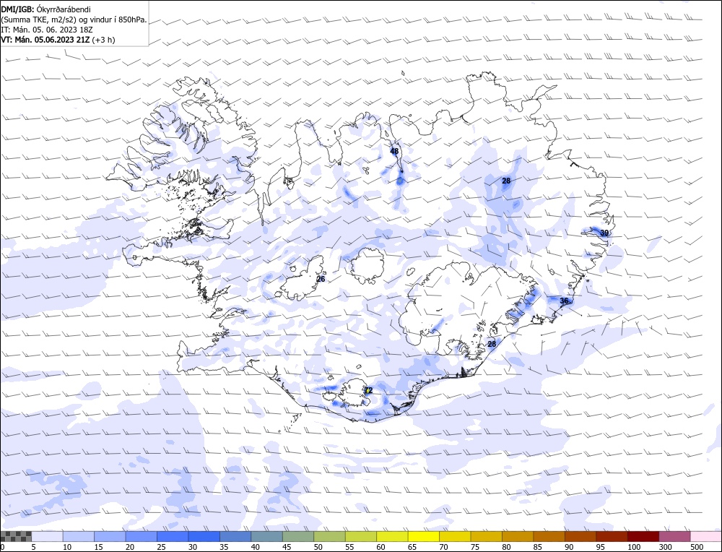This screenshot has width=722, height=552.
Task: Click the map value label 72
Action: point(368,391)
